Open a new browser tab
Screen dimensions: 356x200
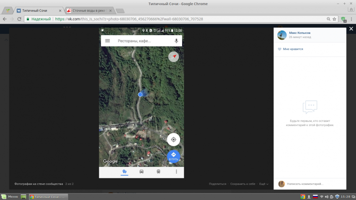click(120, 11)
